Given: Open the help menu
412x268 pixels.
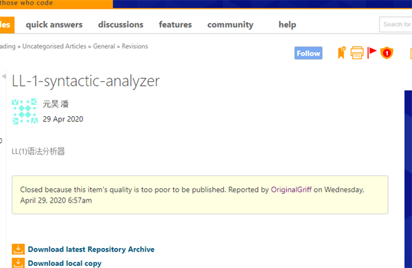Looking at the screenshot, I should tap(287, 25).
